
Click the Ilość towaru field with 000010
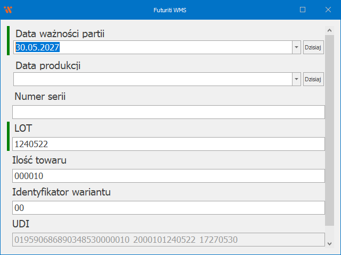click(x=168, y=176)
